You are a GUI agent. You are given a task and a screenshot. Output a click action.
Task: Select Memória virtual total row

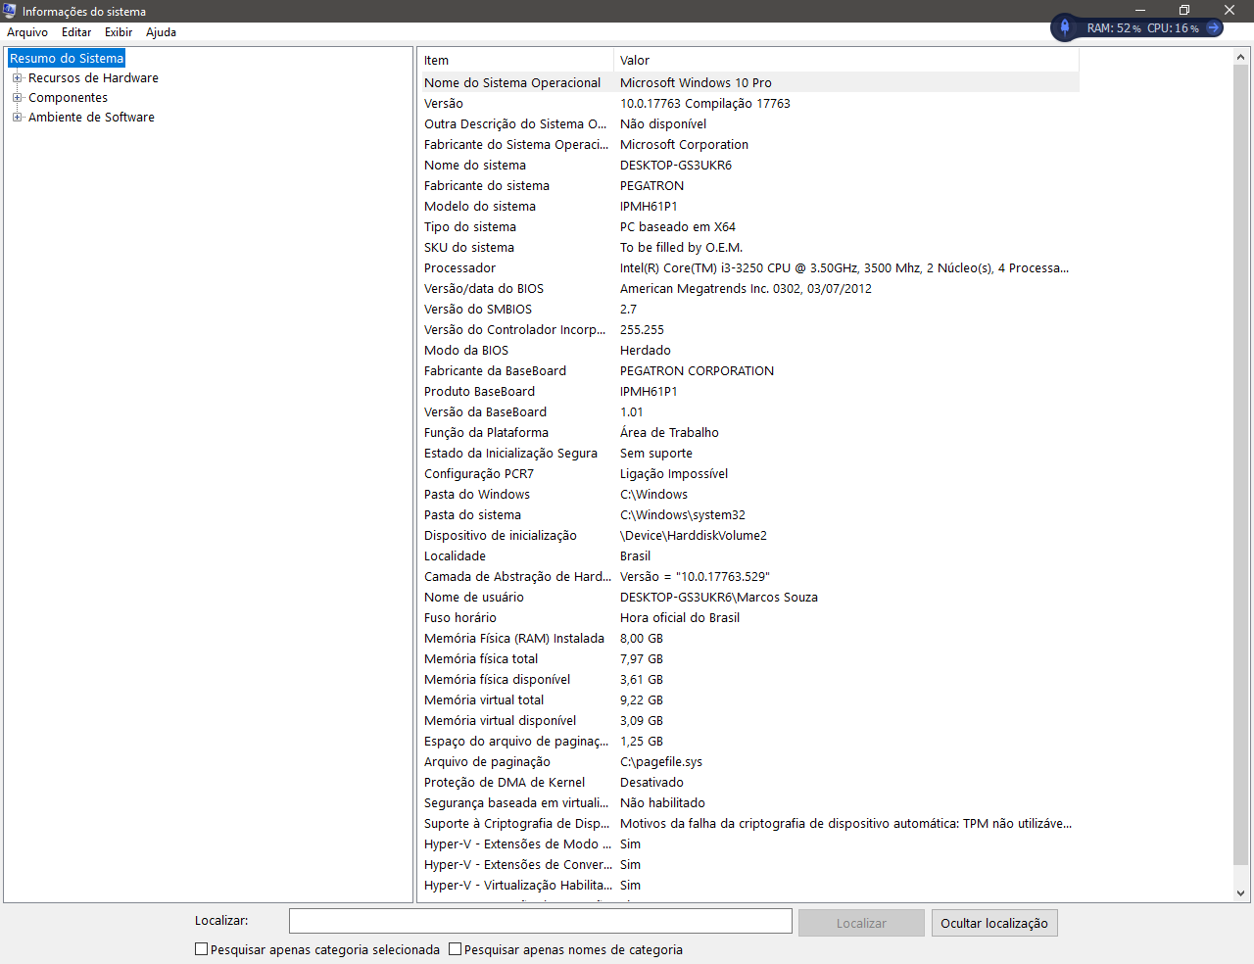749,699
